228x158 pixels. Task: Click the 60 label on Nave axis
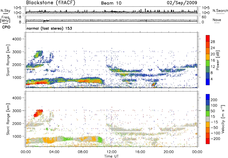click(x=204, y=17)
